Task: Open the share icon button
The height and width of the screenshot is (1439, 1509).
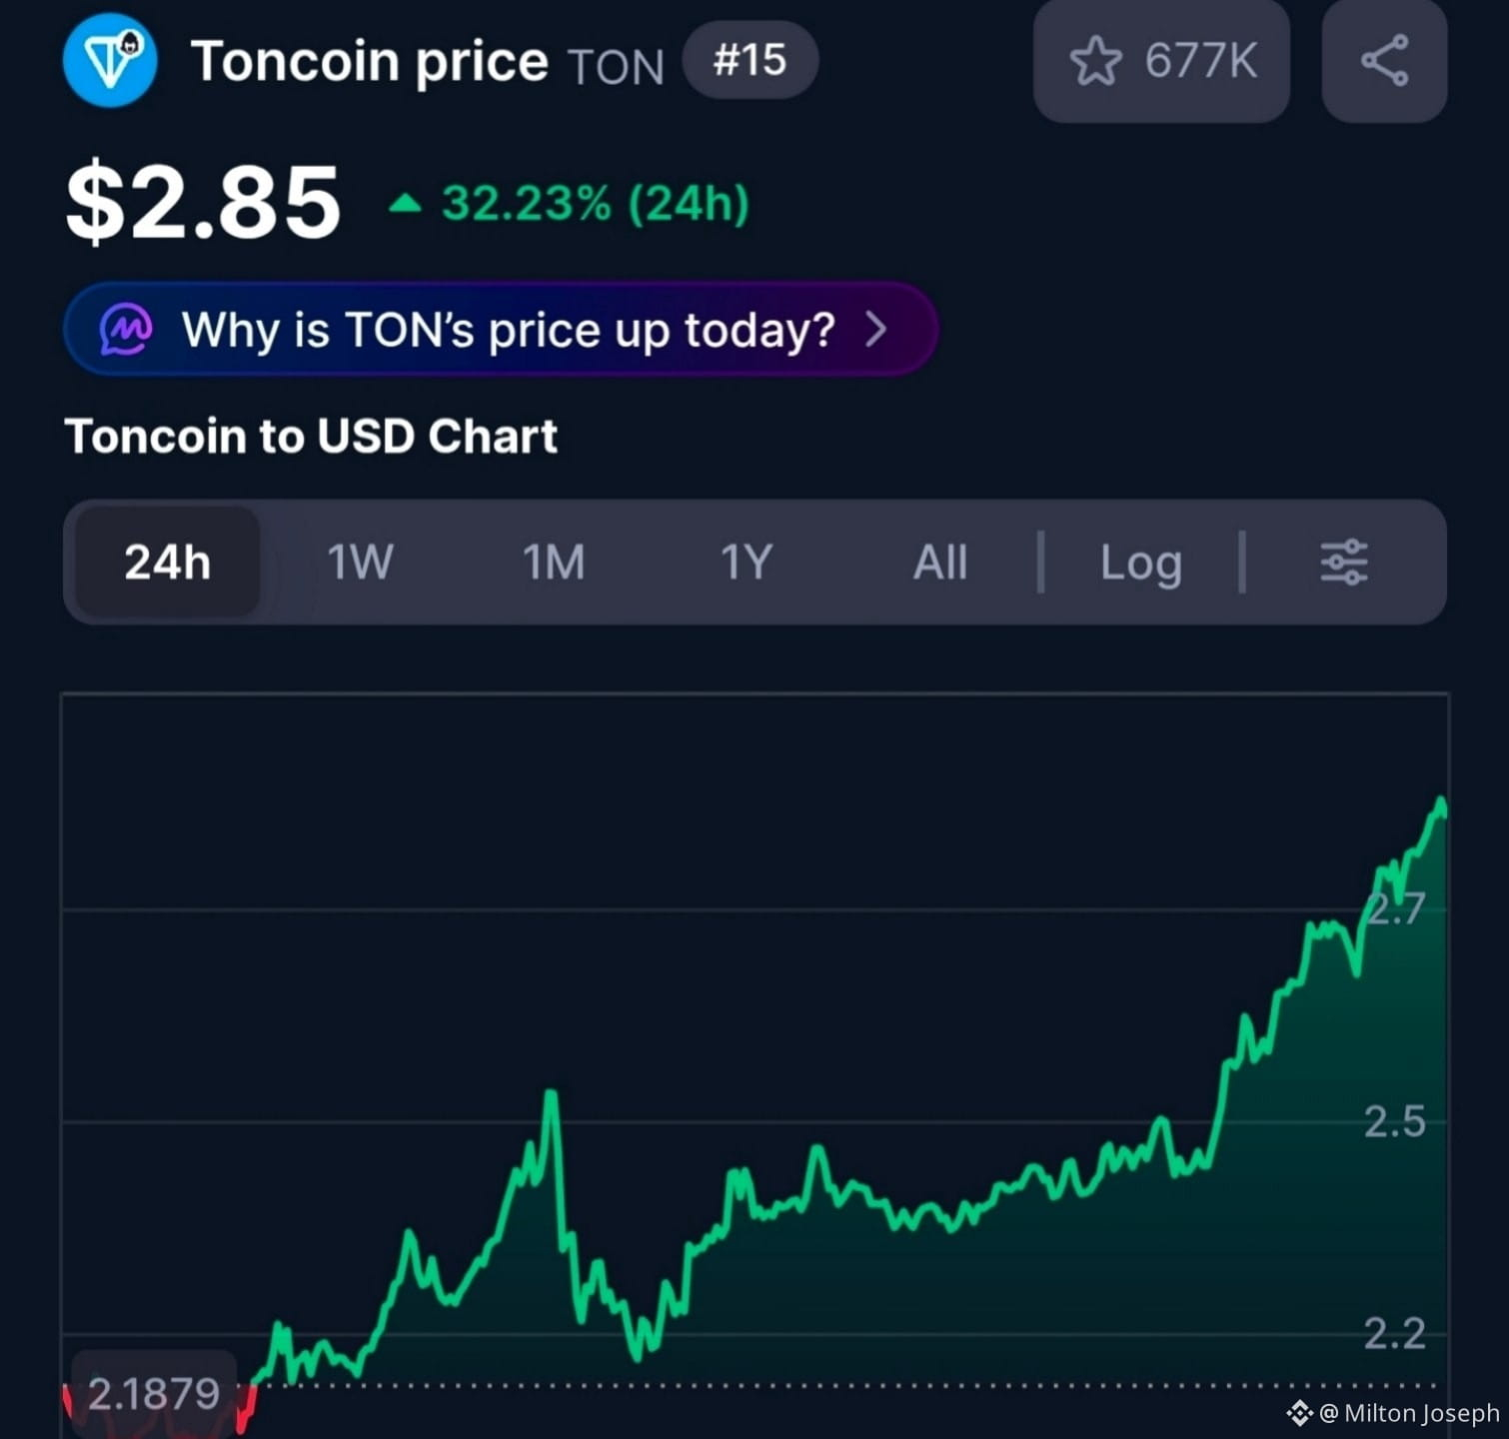Action: [x=1384, y=61]
